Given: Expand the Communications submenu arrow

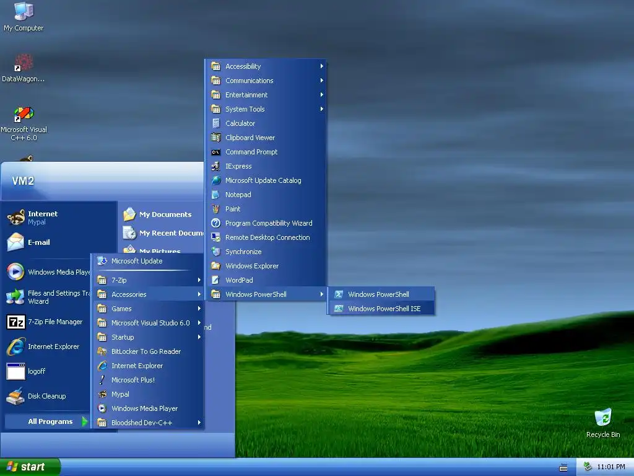Looking at the screenshot, I should [x=322, y=80].
